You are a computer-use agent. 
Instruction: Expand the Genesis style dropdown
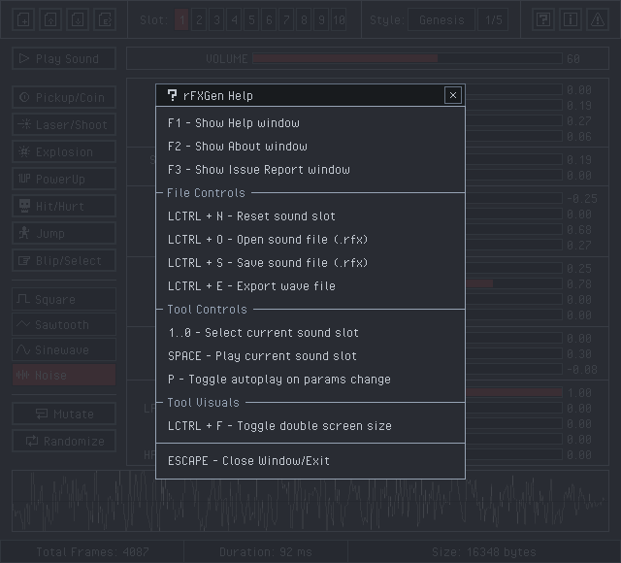coord(441,19)
